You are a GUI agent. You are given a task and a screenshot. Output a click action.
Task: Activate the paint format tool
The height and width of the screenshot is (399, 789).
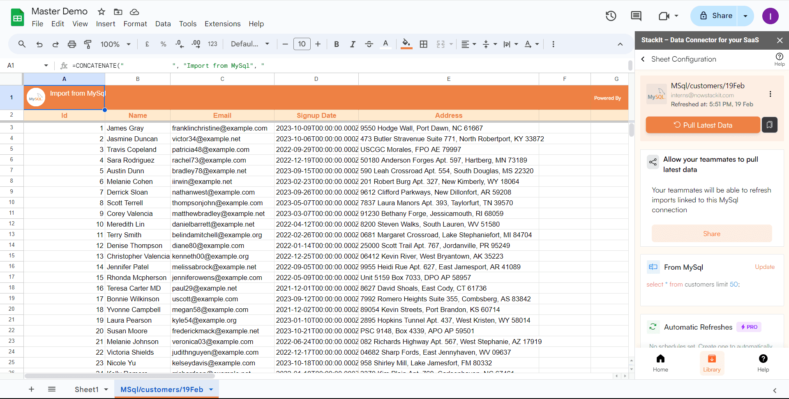[x=88, y=44]
